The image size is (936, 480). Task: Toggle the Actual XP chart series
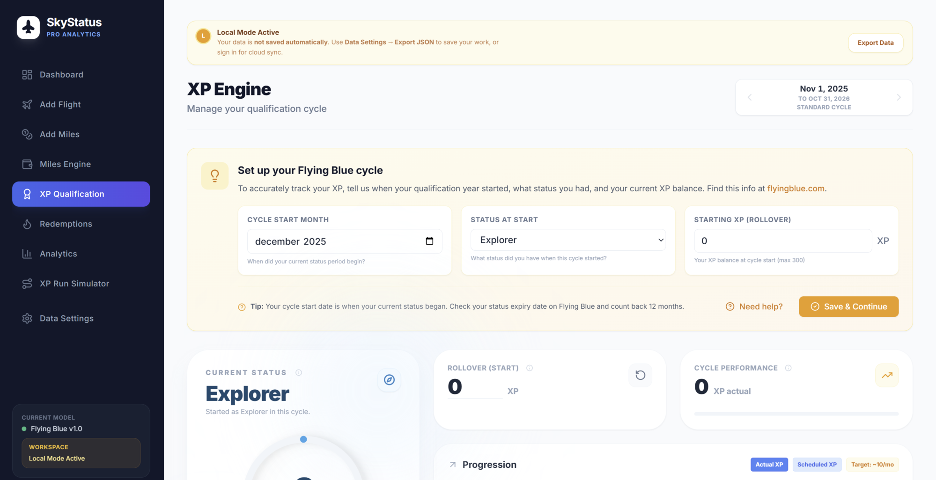[769, 465]
